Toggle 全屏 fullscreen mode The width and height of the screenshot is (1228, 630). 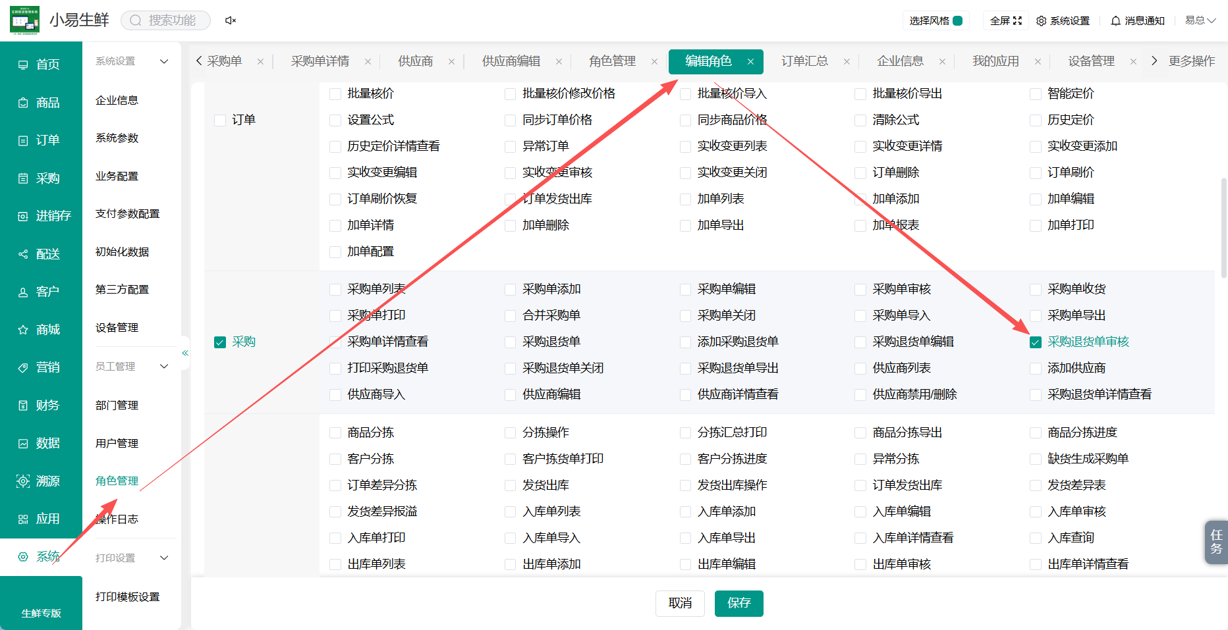pos(1006,20)
